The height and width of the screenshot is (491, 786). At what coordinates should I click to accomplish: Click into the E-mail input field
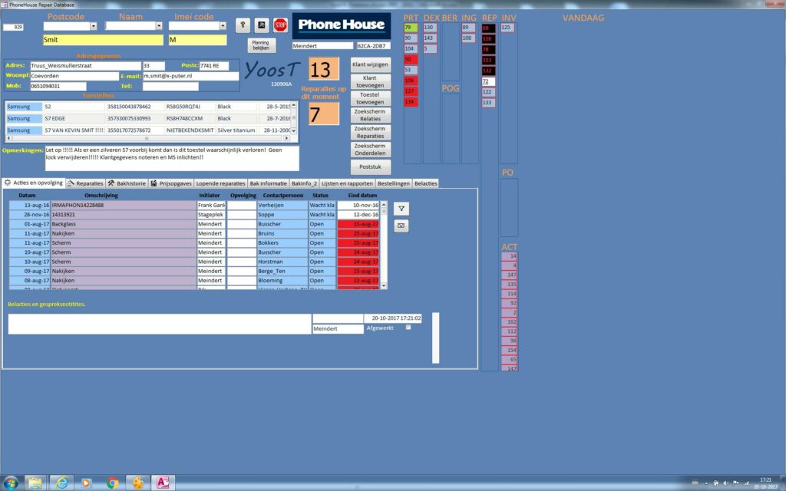190,77
